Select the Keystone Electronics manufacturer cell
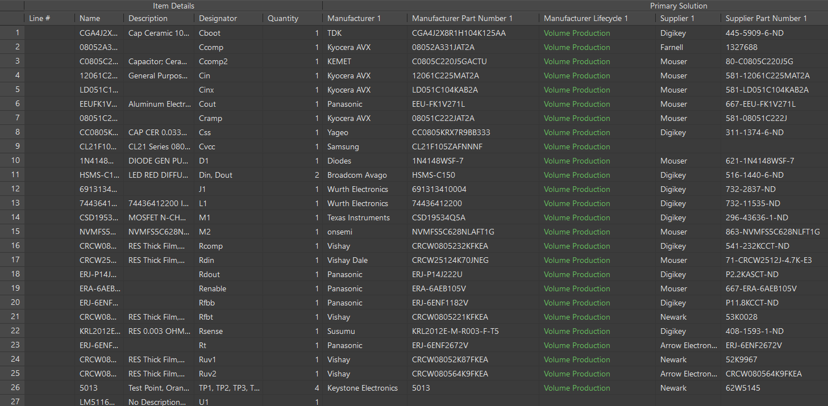This screenshot has height=406, width=828. (x=365, y=388)
